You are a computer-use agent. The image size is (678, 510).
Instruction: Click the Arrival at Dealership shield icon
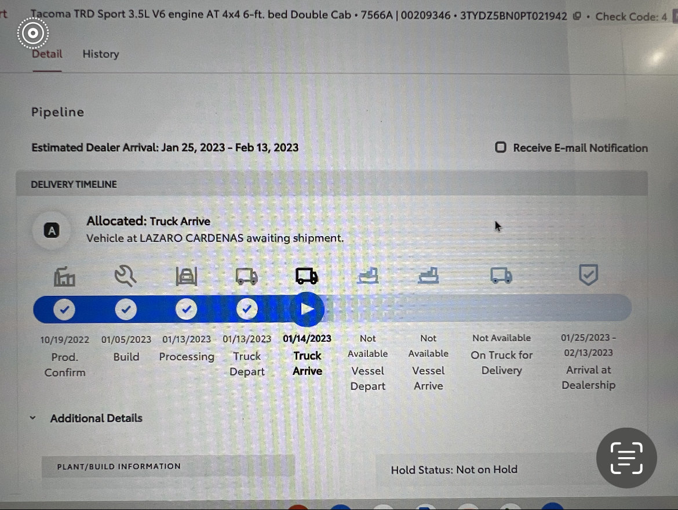tap(589, 275)
